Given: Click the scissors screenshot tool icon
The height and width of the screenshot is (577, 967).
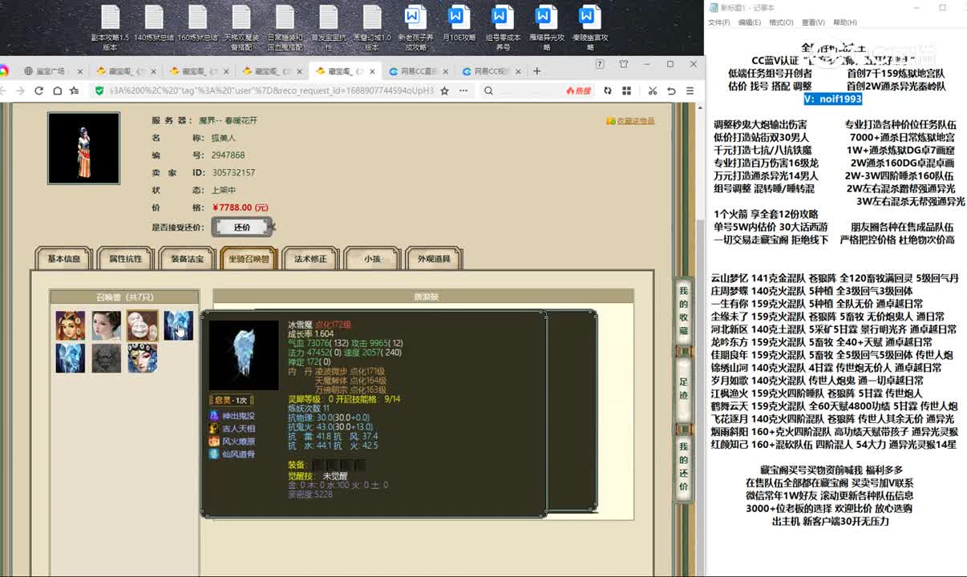Looking at the screenshot, I should click(x=653, y=91).
